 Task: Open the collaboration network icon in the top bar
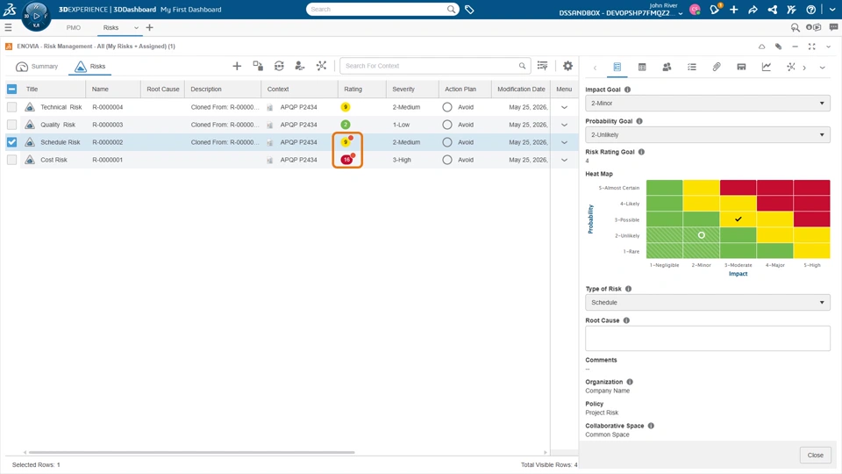pos(772,9)
